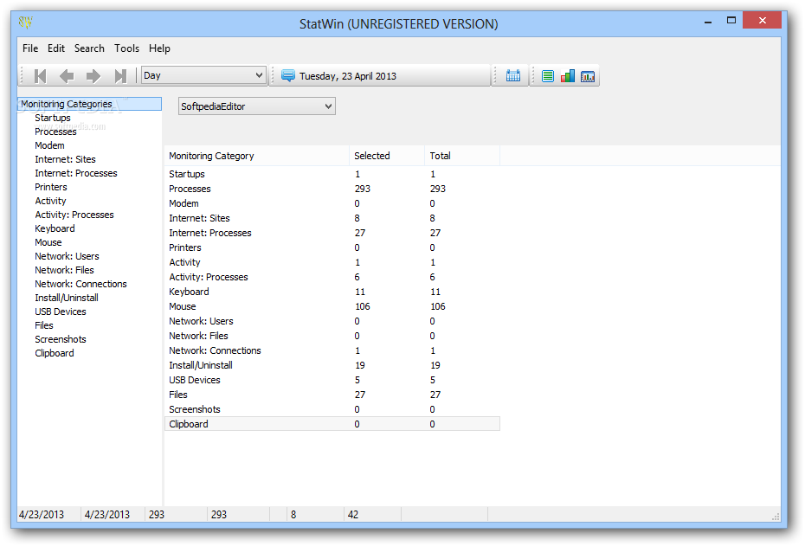Click the Mouse Total value 106
The height and width of the screenshot is (546, 805).
438,307
